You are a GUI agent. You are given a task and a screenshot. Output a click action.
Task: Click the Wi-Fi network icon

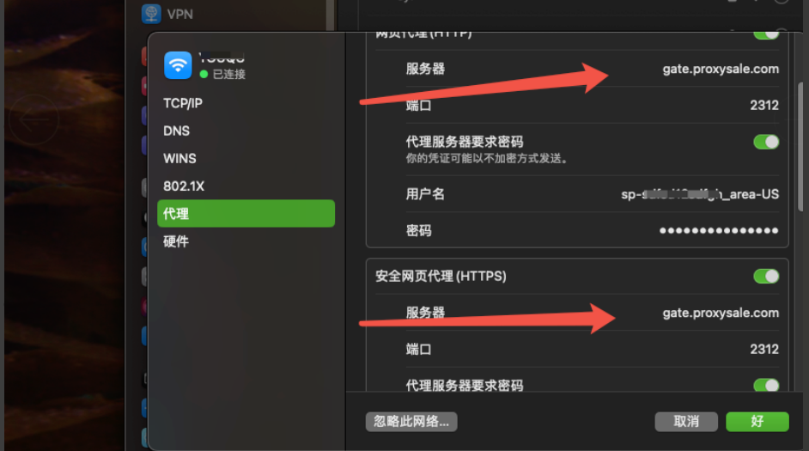point(178,65)
